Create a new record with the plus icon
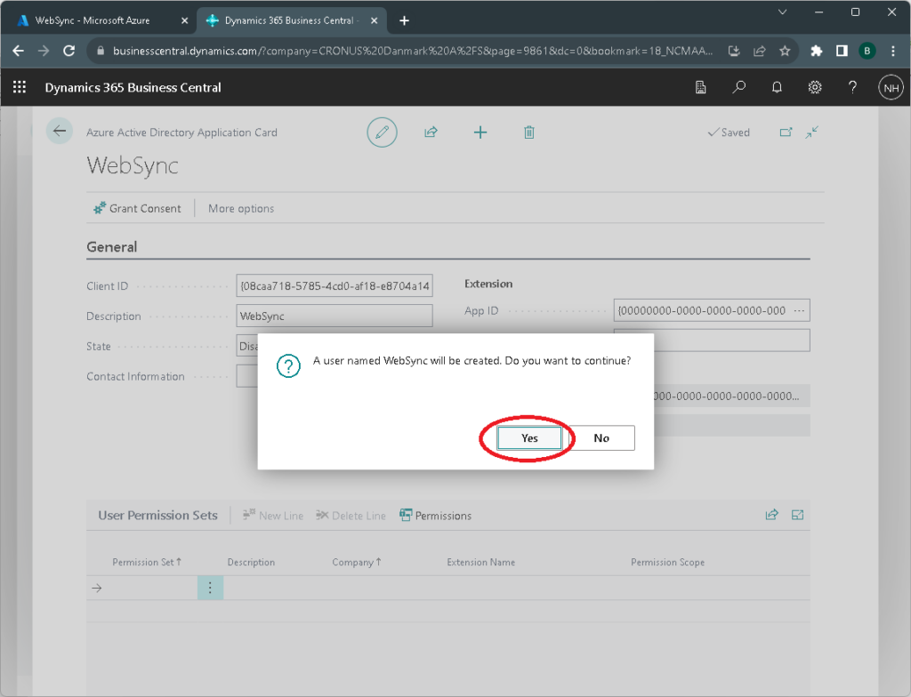This screenshot has height=697, width=911. 480,132
